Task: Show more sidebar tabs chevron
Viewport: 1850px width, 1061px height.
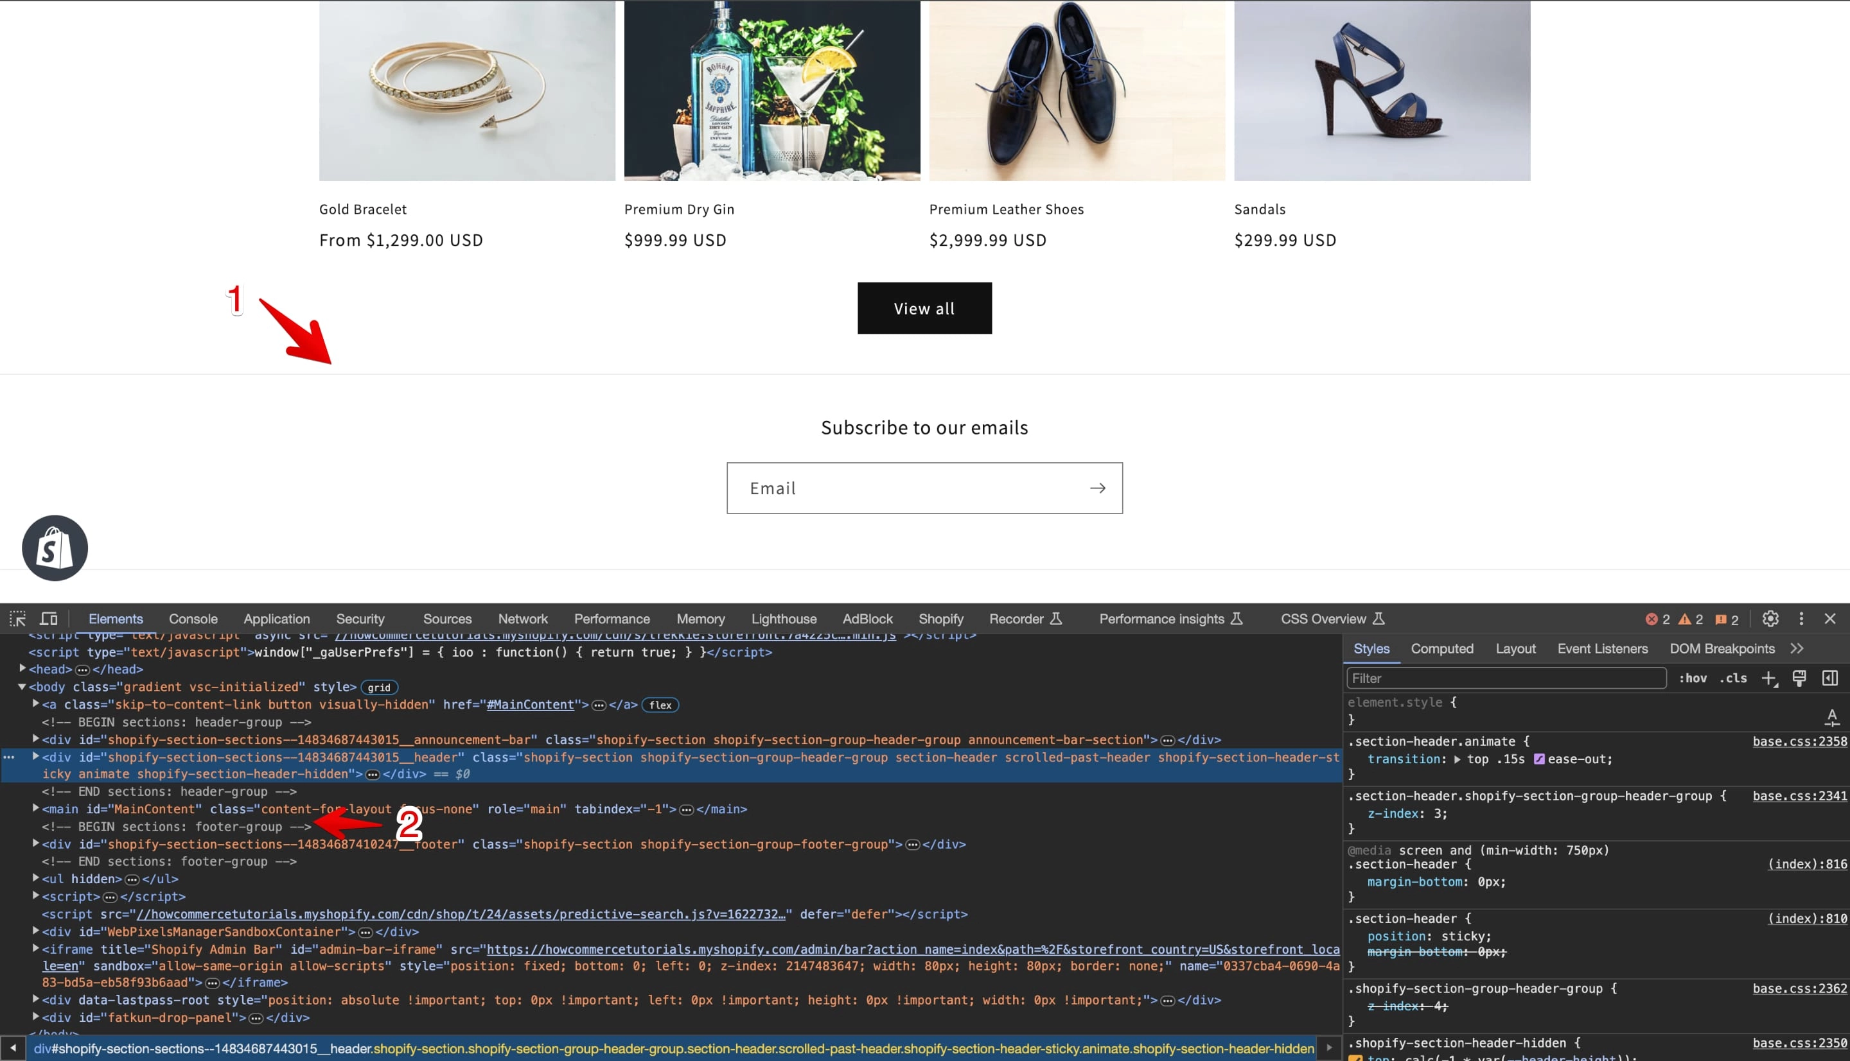Action: 1797,648
